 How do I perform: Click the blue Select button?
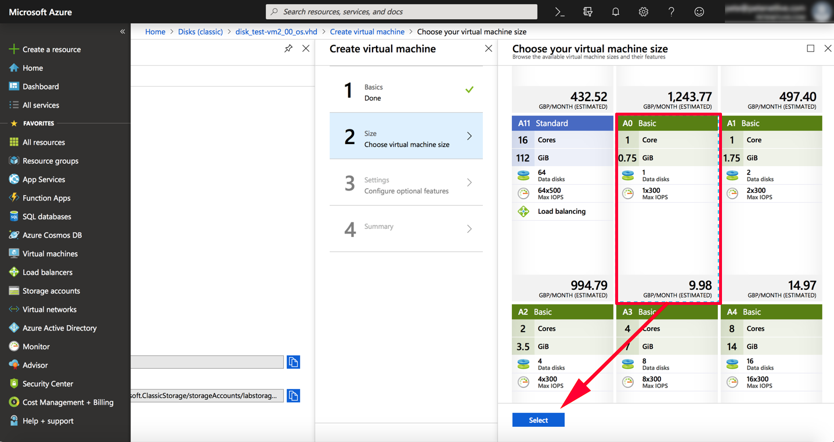[538, 420]
